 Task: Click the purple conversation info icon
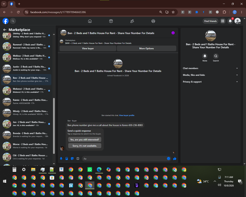[x=173, y=33]
